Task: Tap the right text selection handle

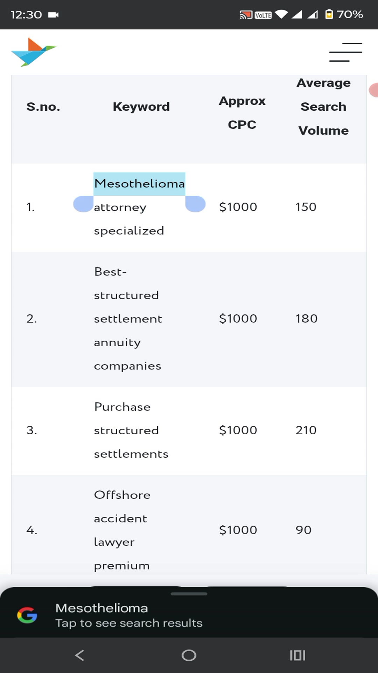Action: point(195,204)
